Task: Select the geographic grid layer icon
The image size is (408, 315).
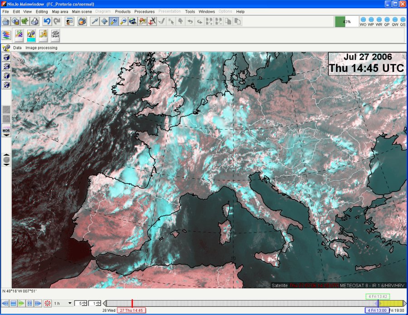Action: point(55,35)
